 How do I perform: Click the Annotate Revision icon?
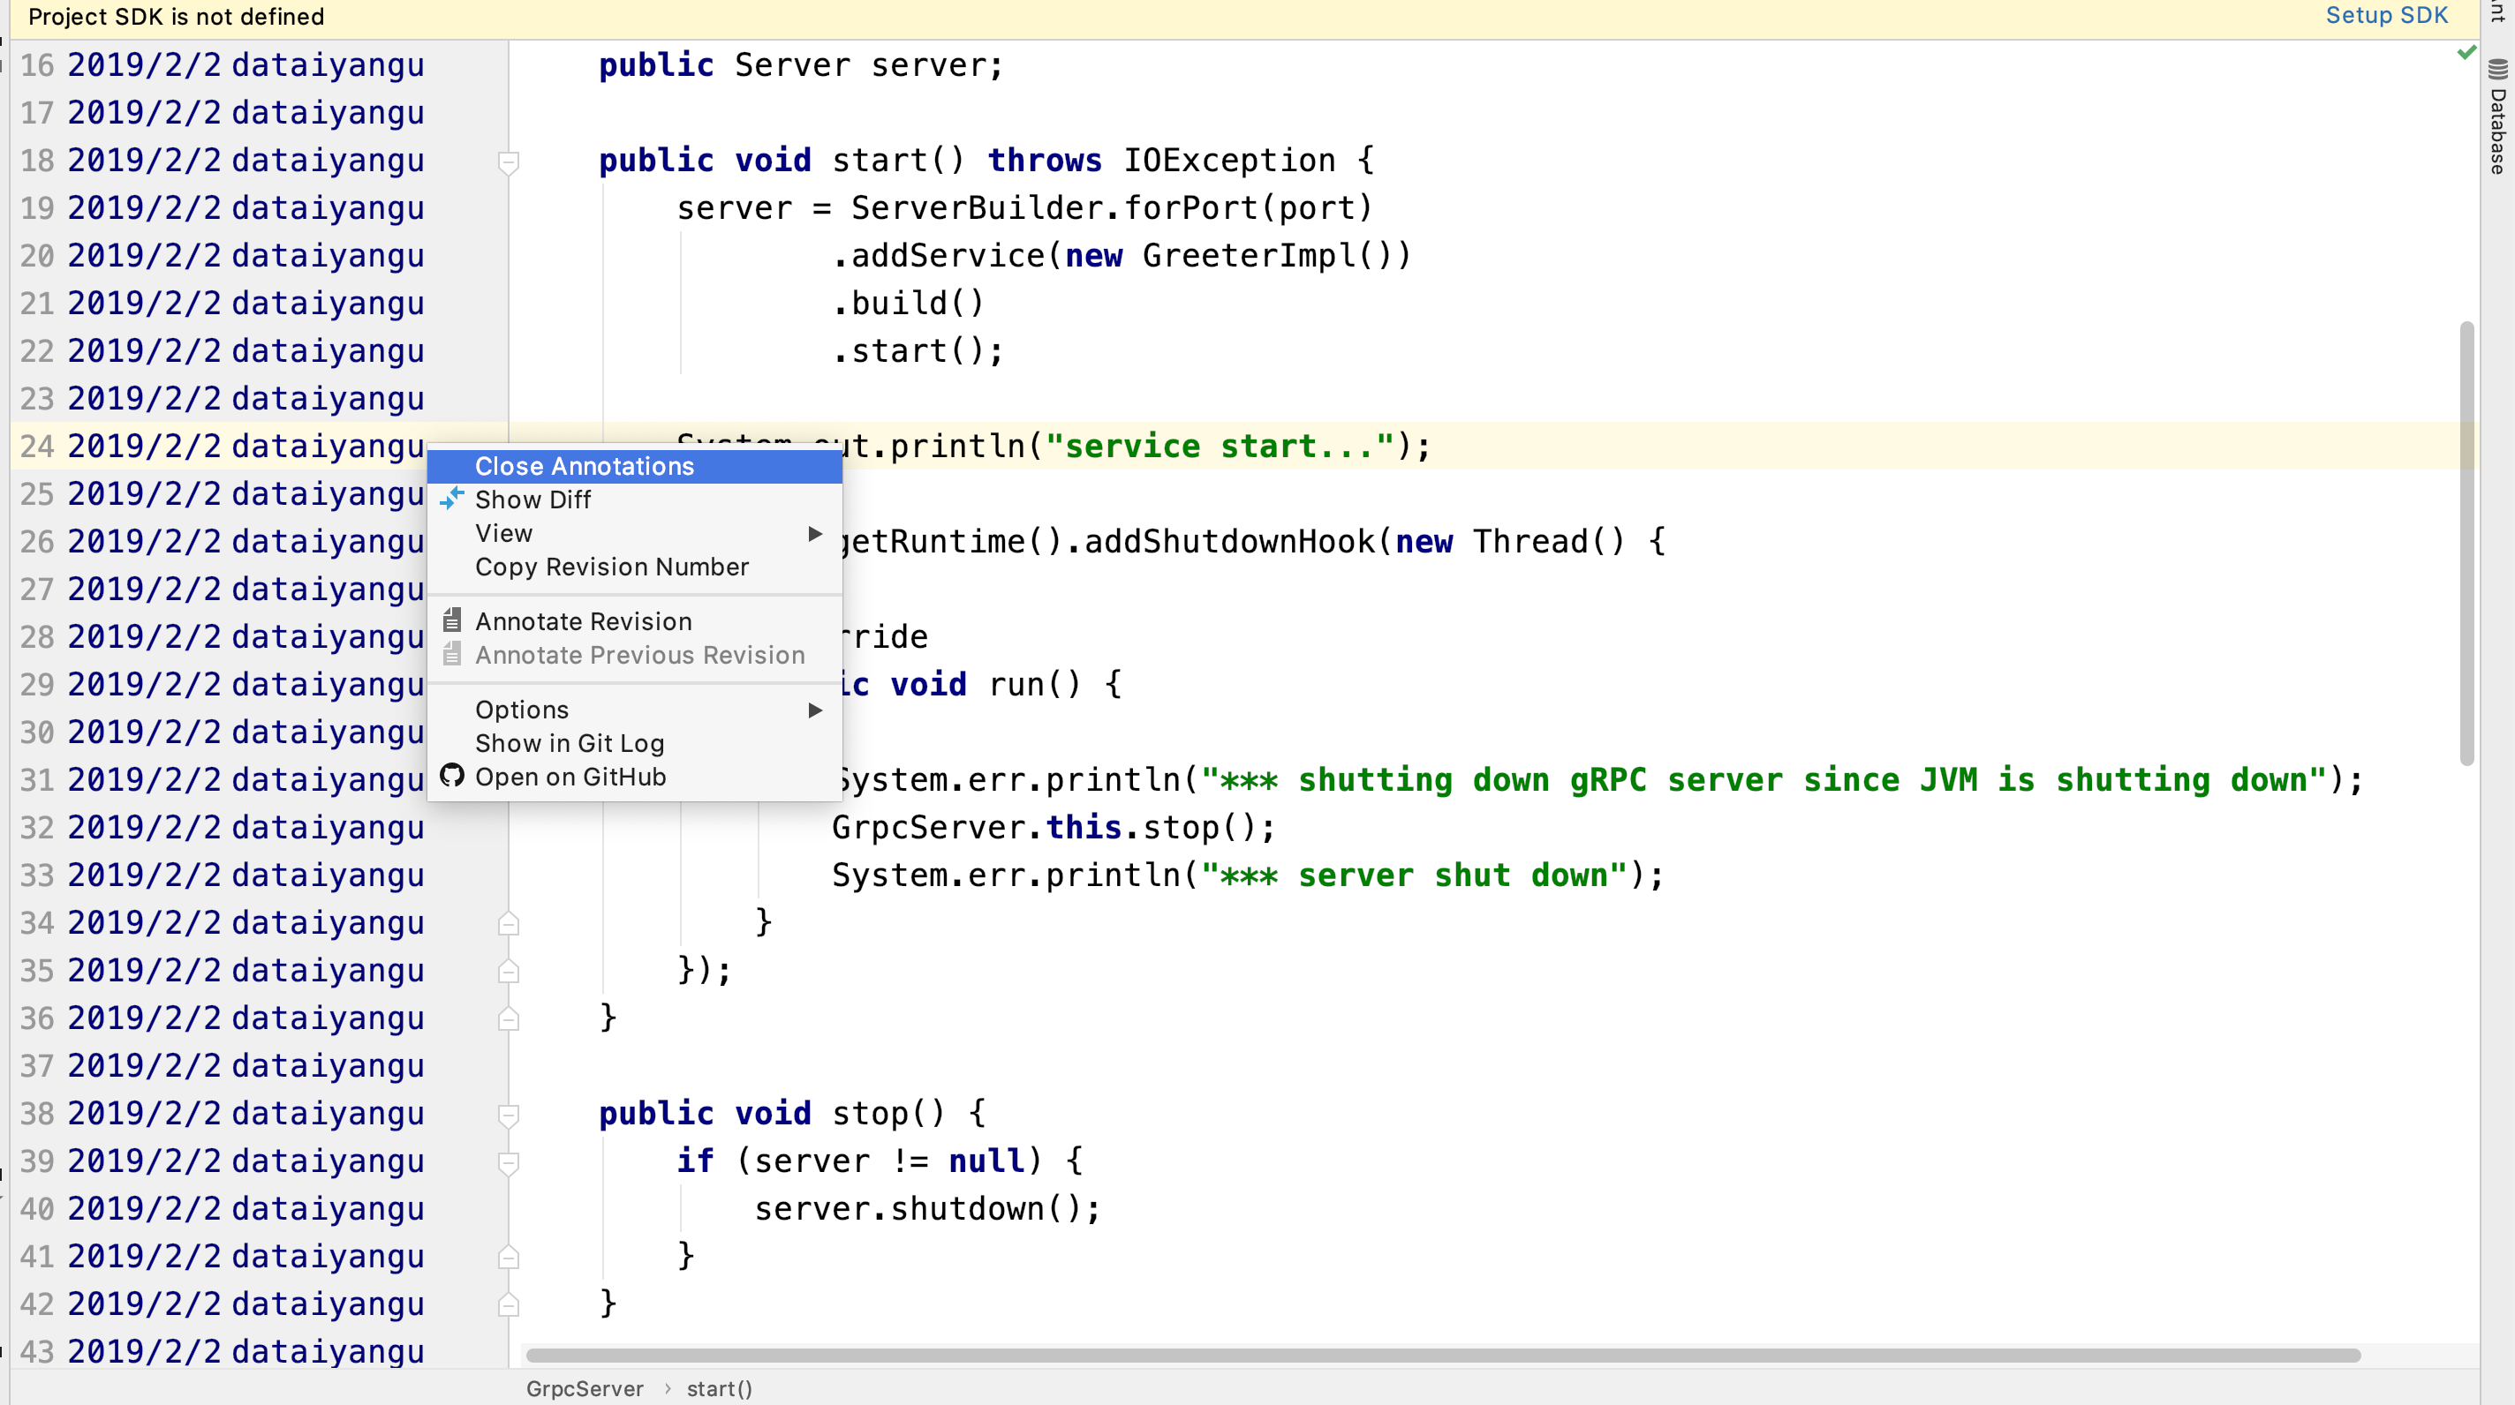(x=451, y=620)
